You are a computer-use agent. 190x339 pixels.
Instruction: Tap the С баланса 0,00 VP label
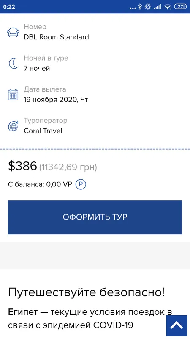click(40, 185)
